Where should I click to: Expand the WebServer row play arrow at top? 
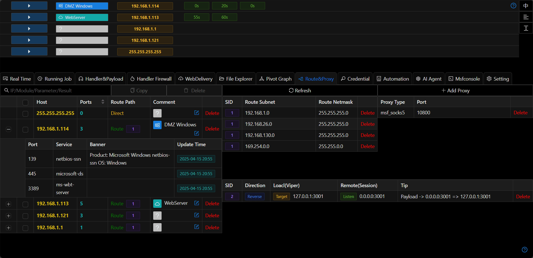[29, 17]
